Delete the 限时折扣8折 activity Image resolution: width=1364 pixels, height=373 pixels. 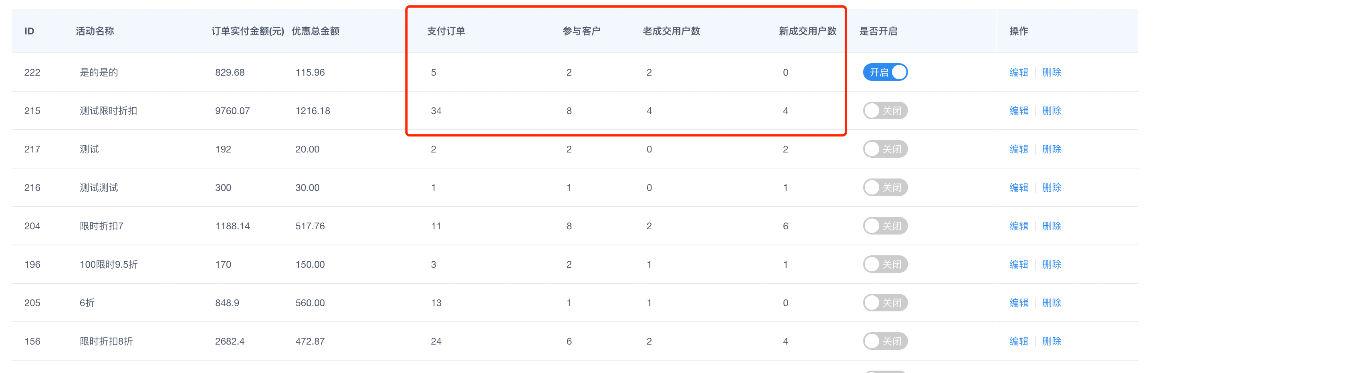[1051, 341]
